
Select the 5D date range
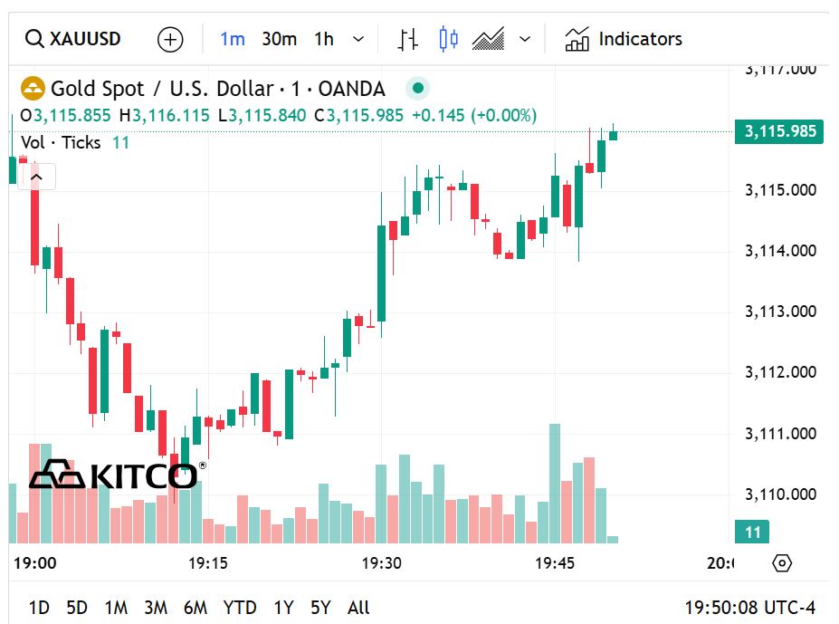tap(77, 608)
